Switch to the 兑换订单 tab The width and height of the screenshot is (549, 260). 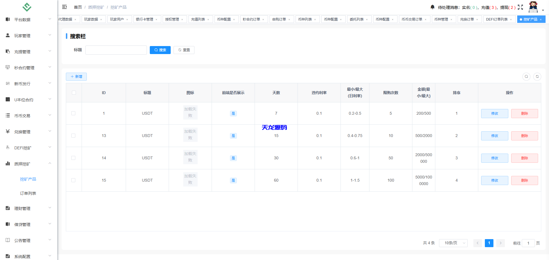point(467,19)
